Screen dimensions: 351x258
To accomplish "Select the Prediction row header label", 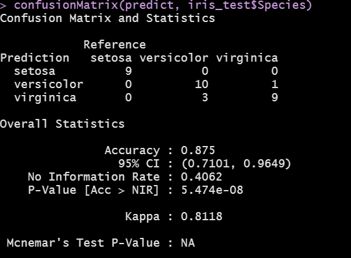I will (35, 58).
